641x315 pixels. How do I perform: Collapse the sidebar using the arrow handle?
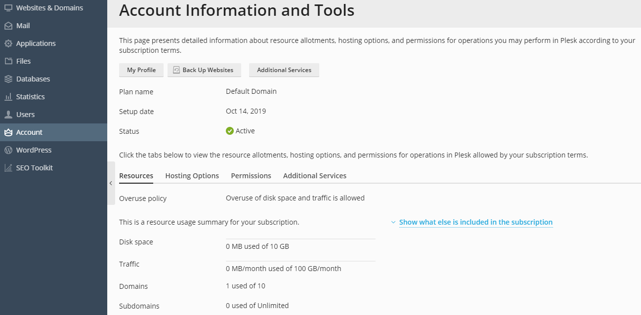pyautogui.click(x=111, y=183)
